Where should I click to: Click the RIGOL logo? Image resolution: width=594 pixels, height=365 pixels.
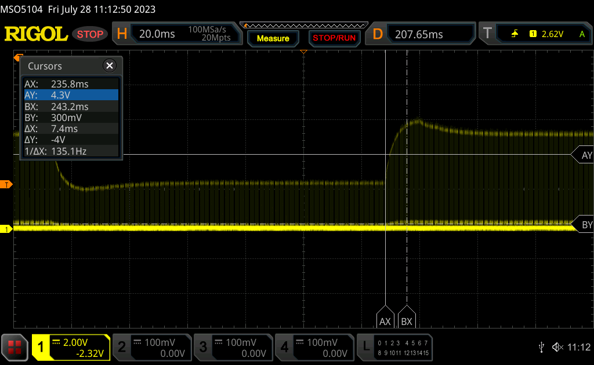point(36,34)
